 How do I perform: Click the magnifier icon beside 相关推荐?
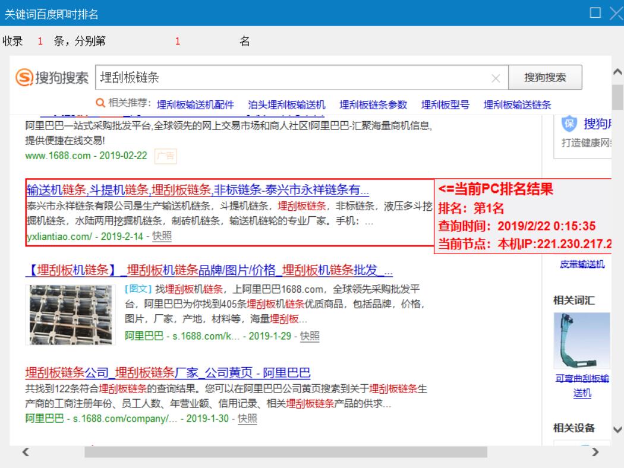pyautogui.click(x=100, y=103)
